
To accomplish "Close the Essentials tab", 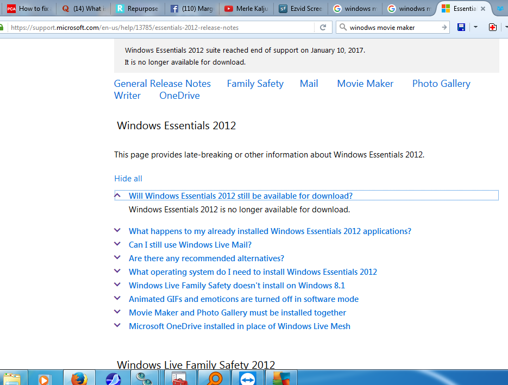I will [482, 9].
